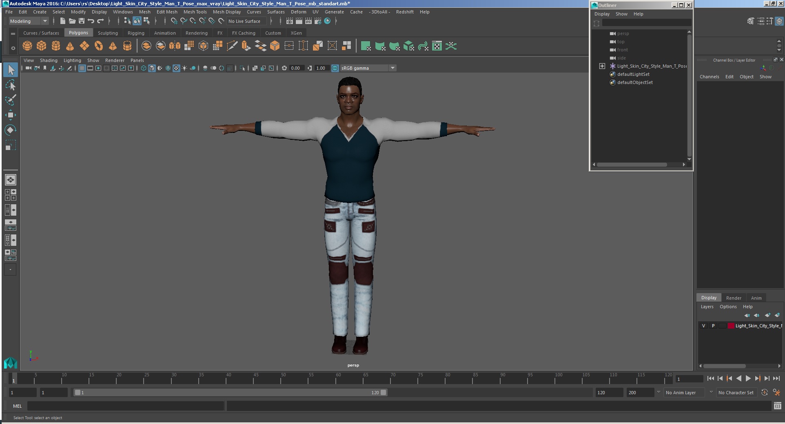Click go to end of playback
Image resolution: width=785 pixels, height=424 pixels.
776,378
